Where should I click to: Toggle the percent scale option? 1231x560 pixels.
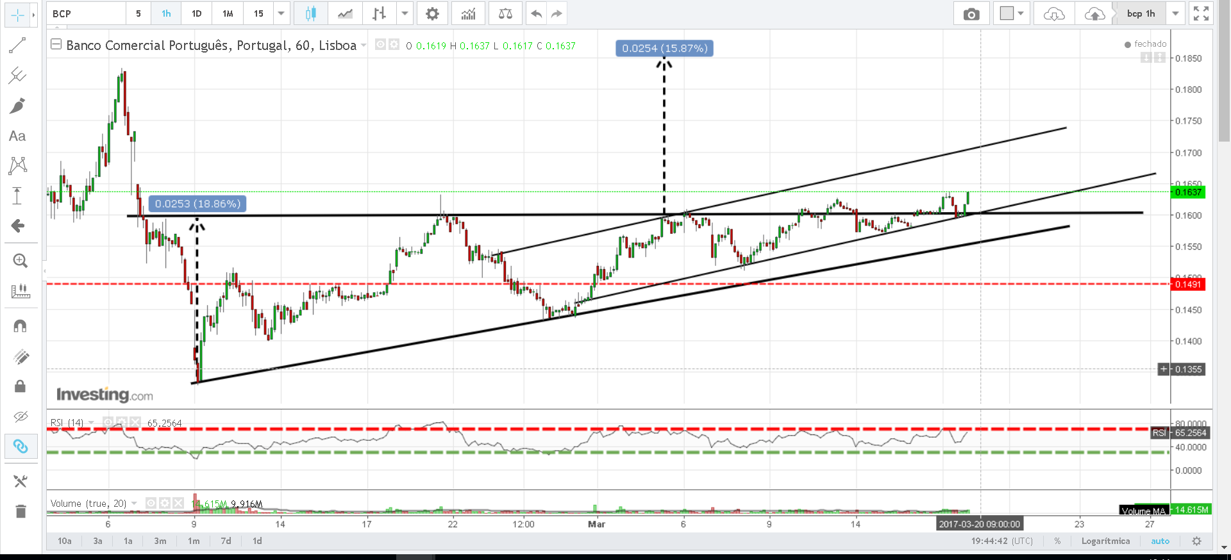click(x=1057, y=541)
